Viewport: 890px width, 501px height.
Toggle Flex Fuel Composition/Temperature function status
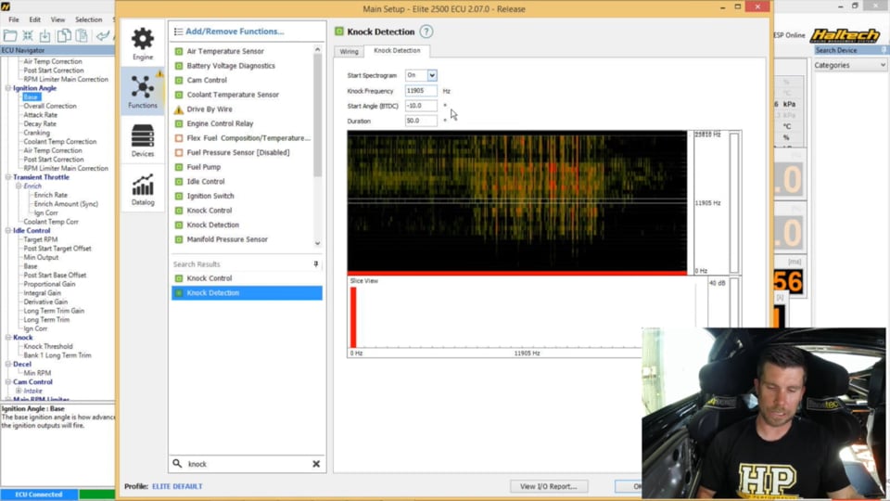click(x=179, y=138)
